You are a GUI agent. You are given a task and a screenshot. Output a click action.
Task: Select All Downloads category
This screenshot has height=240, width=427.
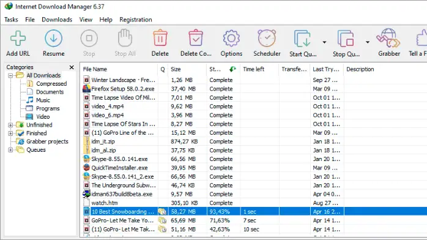(43, 75)
